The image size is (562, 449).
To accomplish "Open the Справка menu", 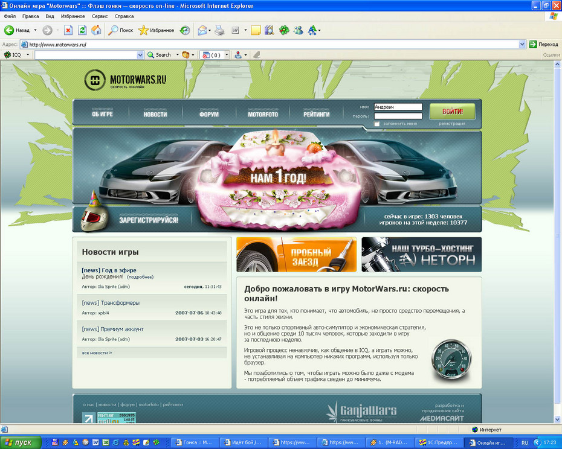I will click(124, 16).
